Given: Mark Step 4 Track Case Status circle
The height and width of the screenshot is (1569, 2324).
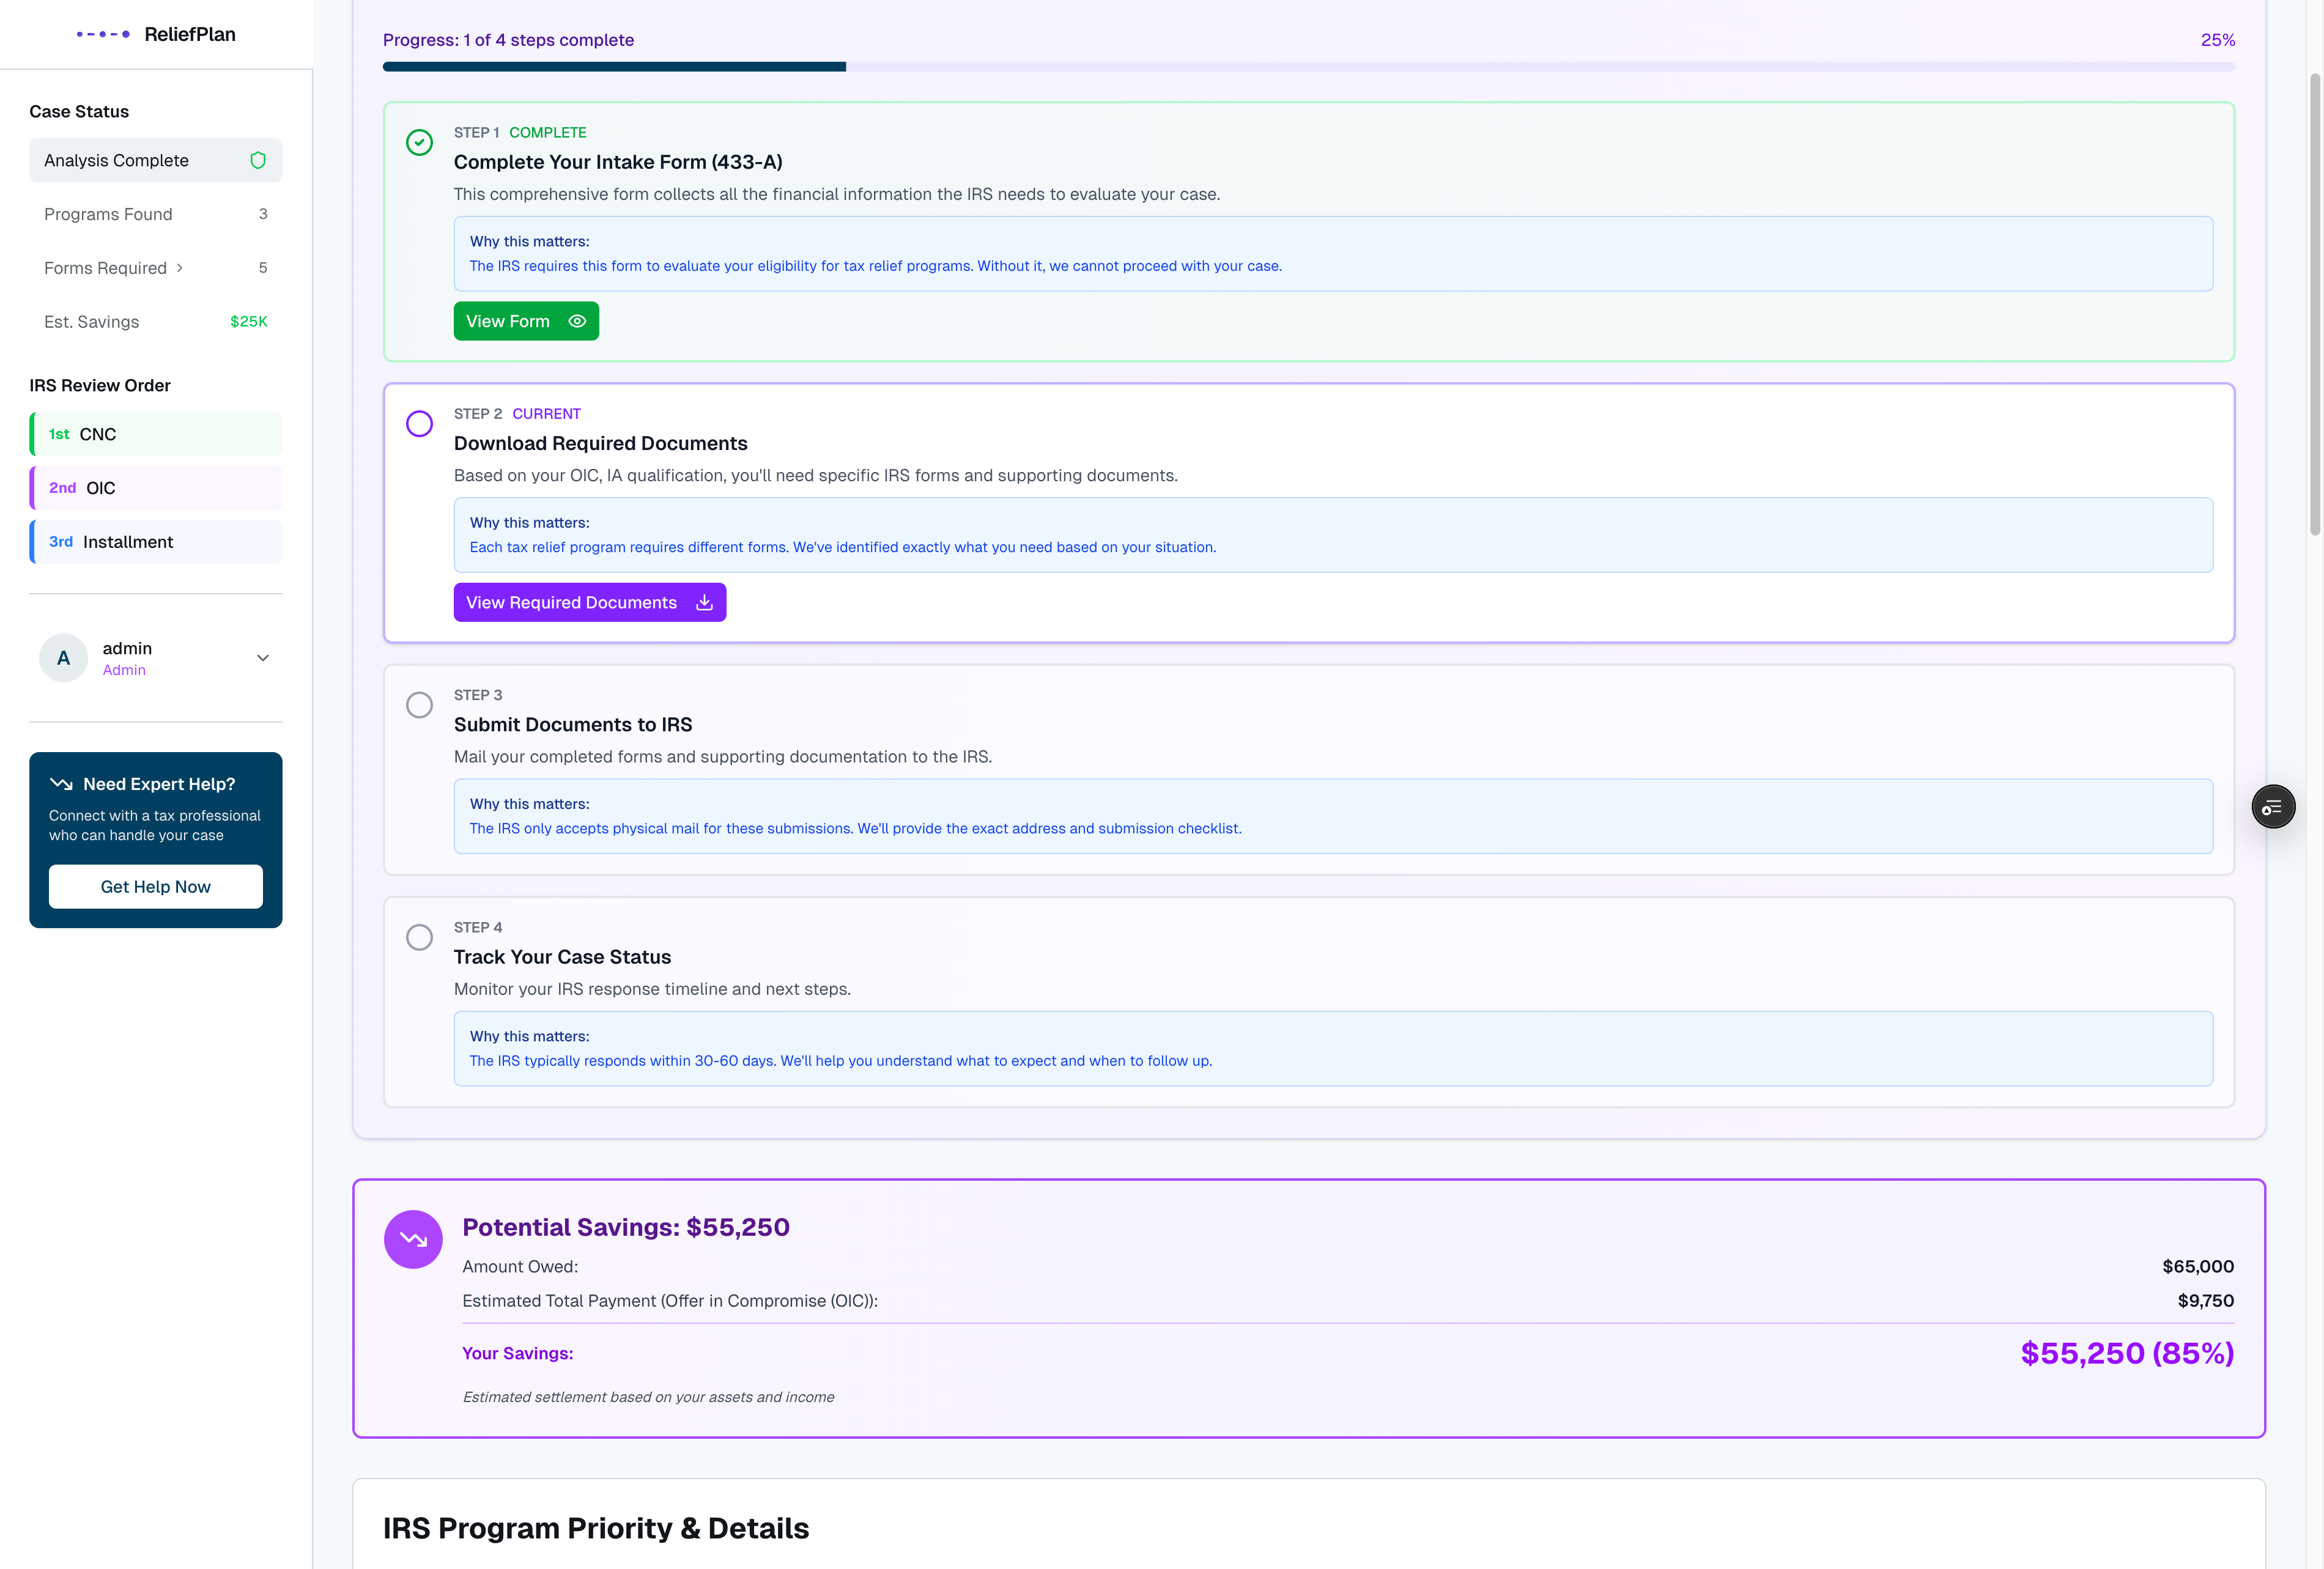Looking at the screenshot, I should tap(419, 938).
